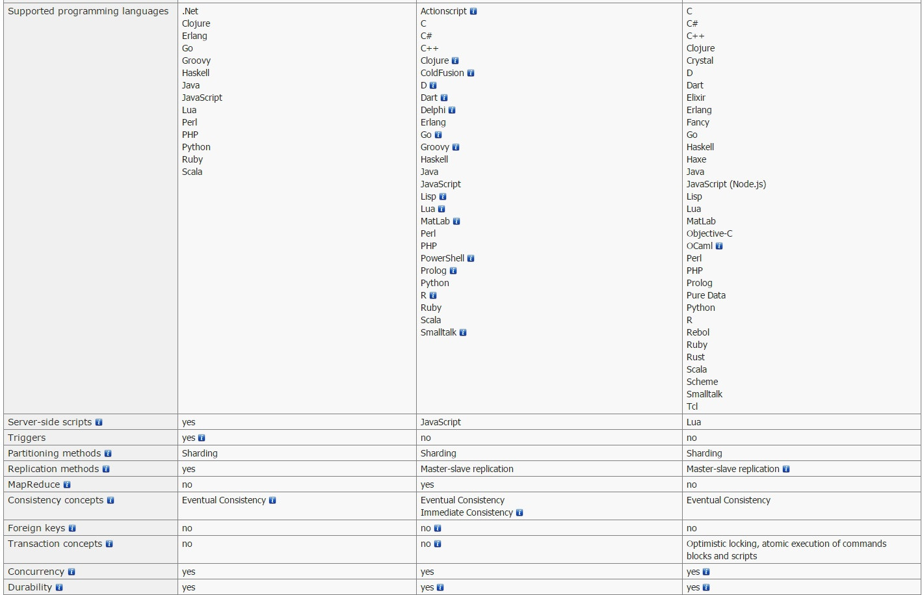The width and height of the screenshot is (922, 595).
Task: Click the 'Rebol' language entry
Action: (698, 332)
